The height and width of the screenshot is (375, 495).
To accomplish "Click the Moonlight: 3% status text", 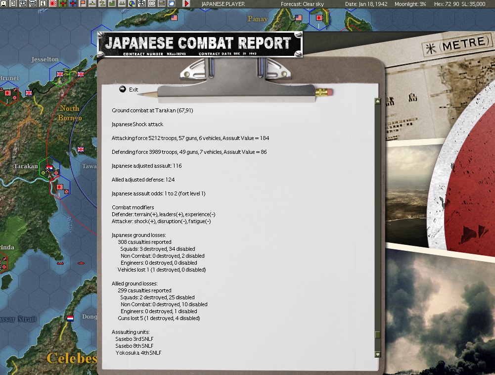I will point(410,4).
